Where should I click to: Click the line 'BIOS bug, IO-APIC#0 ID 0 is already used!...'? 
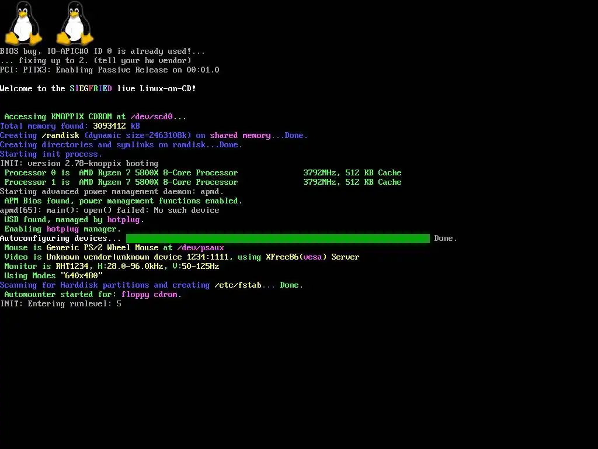pyautogui.click(x=102, y=51)
